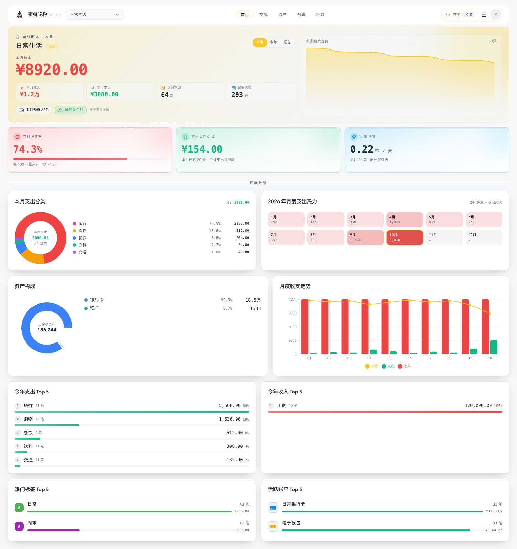The width and height of the screenshot is (517, 549).
Task: Click the warning triangle in 异常 badge
Action: coord(60,110)
